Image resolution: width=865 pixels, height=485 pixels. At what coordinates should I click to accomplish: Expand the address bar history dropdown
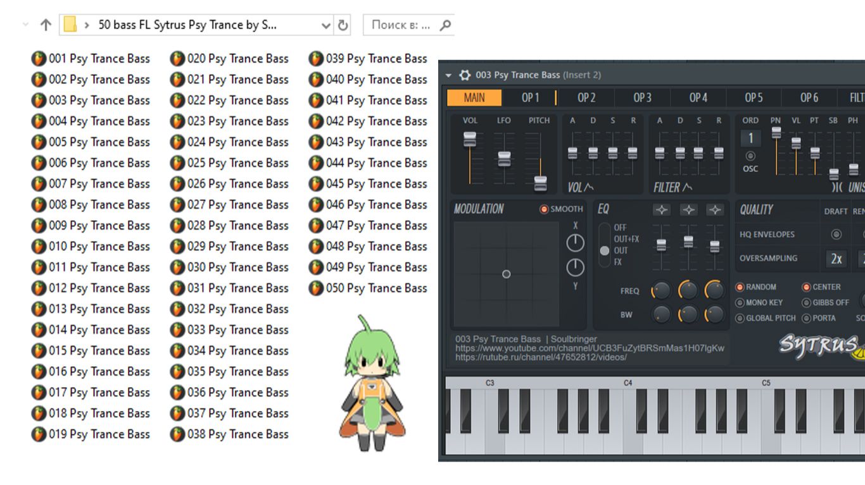tap(326, 25)
